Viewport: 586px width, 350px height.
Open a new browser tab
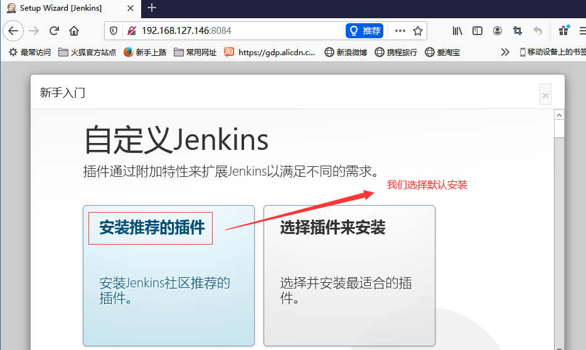click(152, 8)
